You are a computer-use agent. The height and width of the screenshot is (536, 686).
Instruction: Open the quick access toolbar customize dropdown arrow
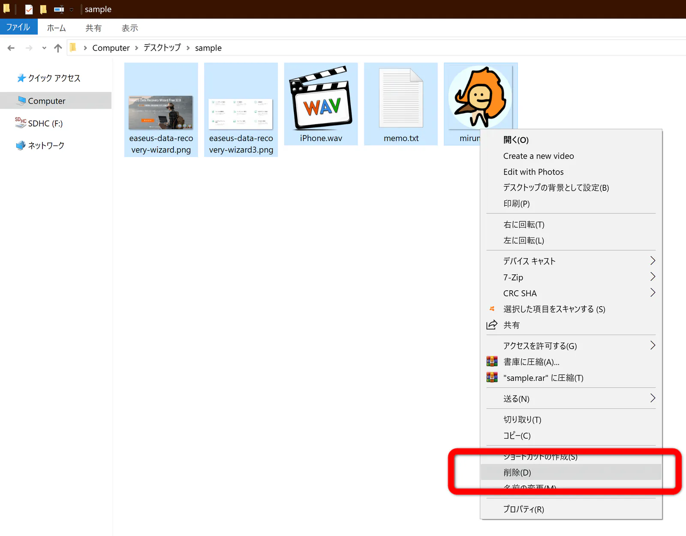click(72, 9)
